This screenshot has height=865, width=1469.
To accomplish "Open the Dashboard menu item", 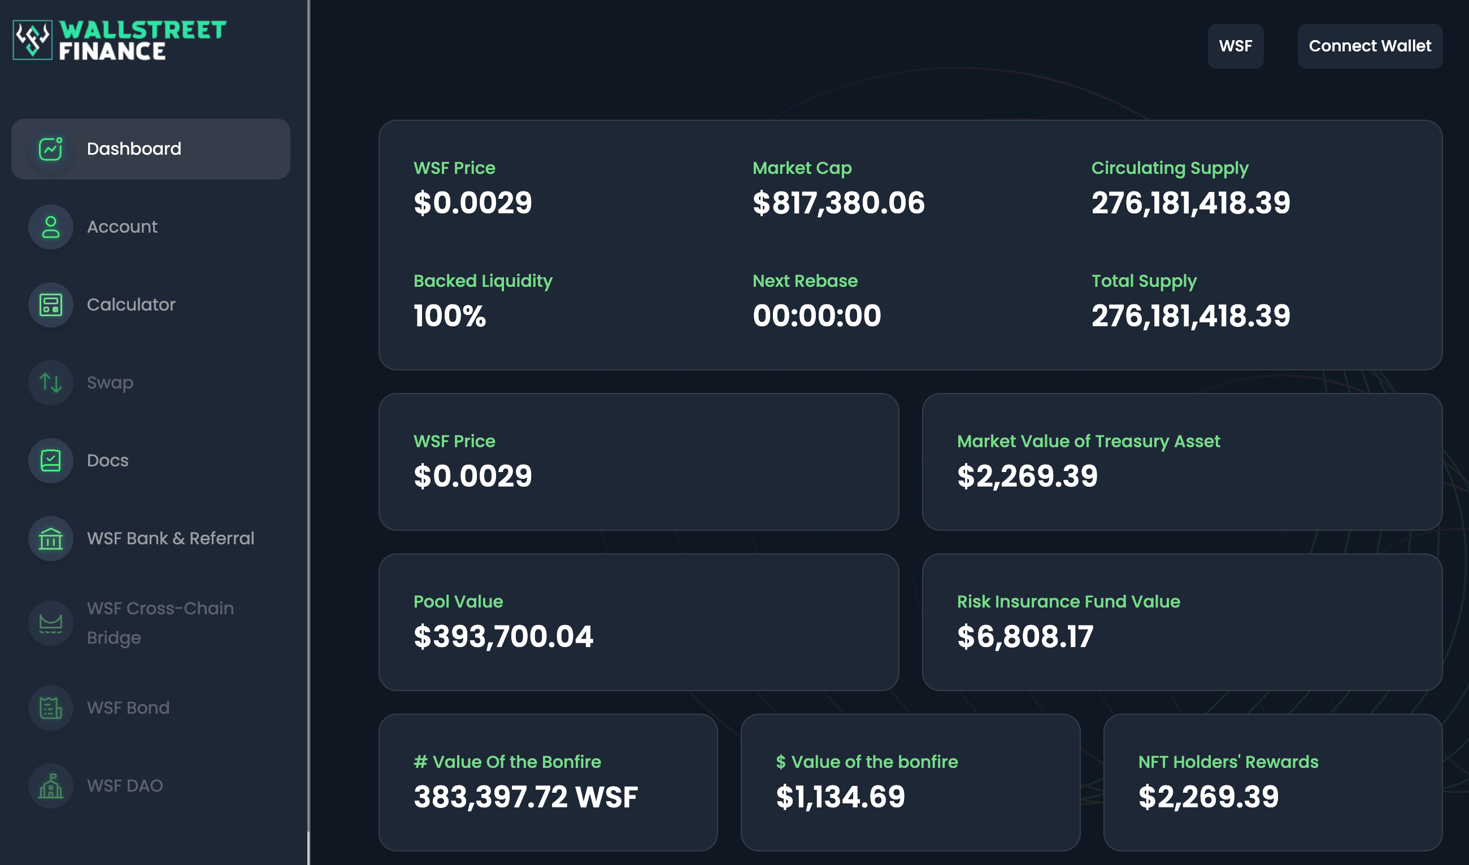I will point(150,149).
